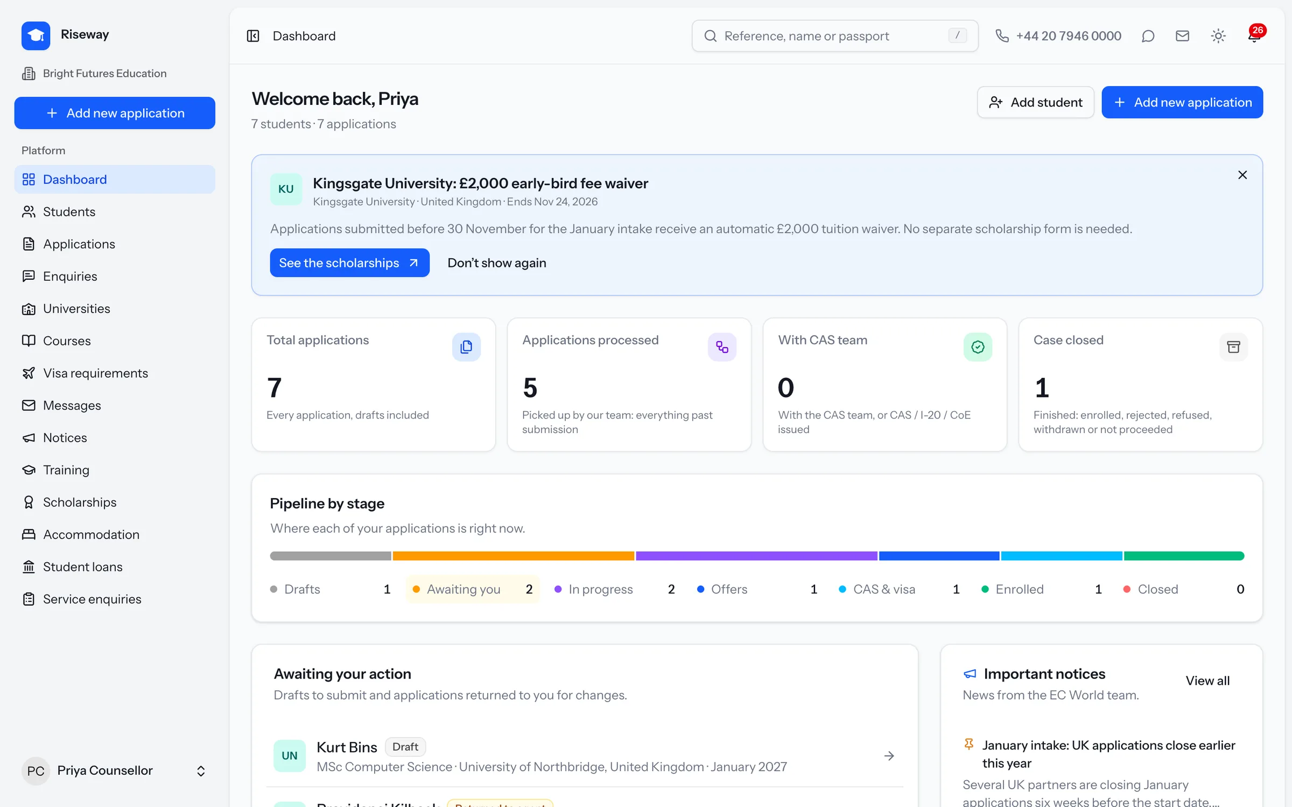The image size is (1292, 807).
Task: Click the Draft badge next to Kurt Bins
Action: coord(405,747)
